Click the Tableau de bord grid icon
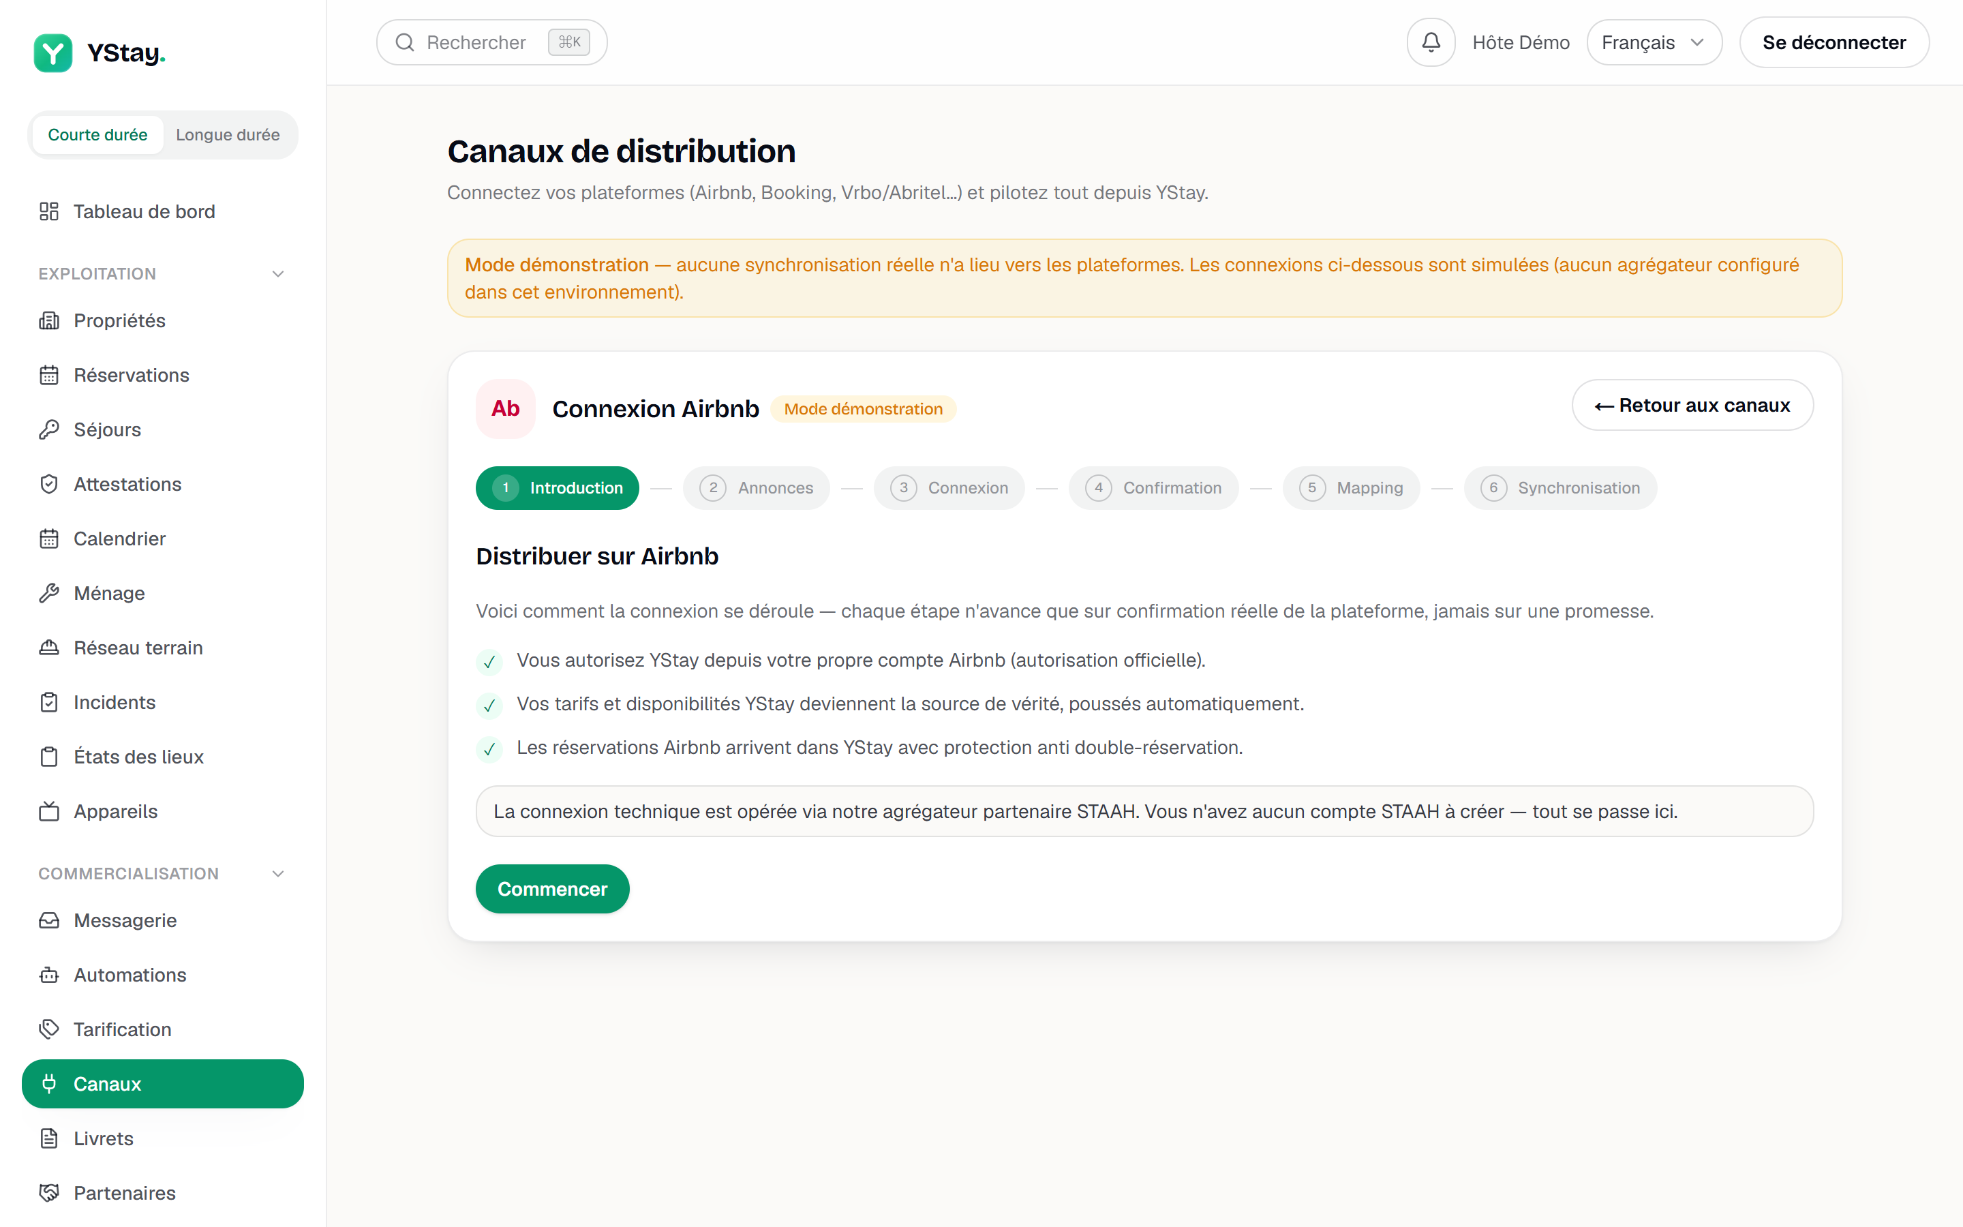 [x=48, y=212]
